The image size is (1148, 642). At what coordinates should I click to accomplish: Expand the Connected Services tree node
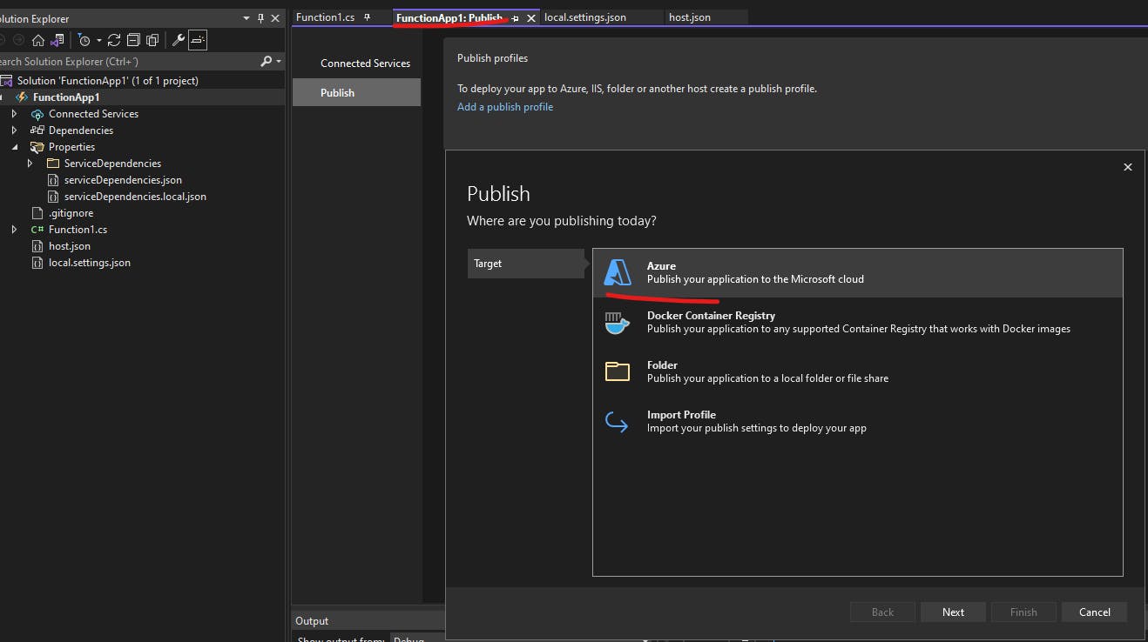tap(14, 113)
